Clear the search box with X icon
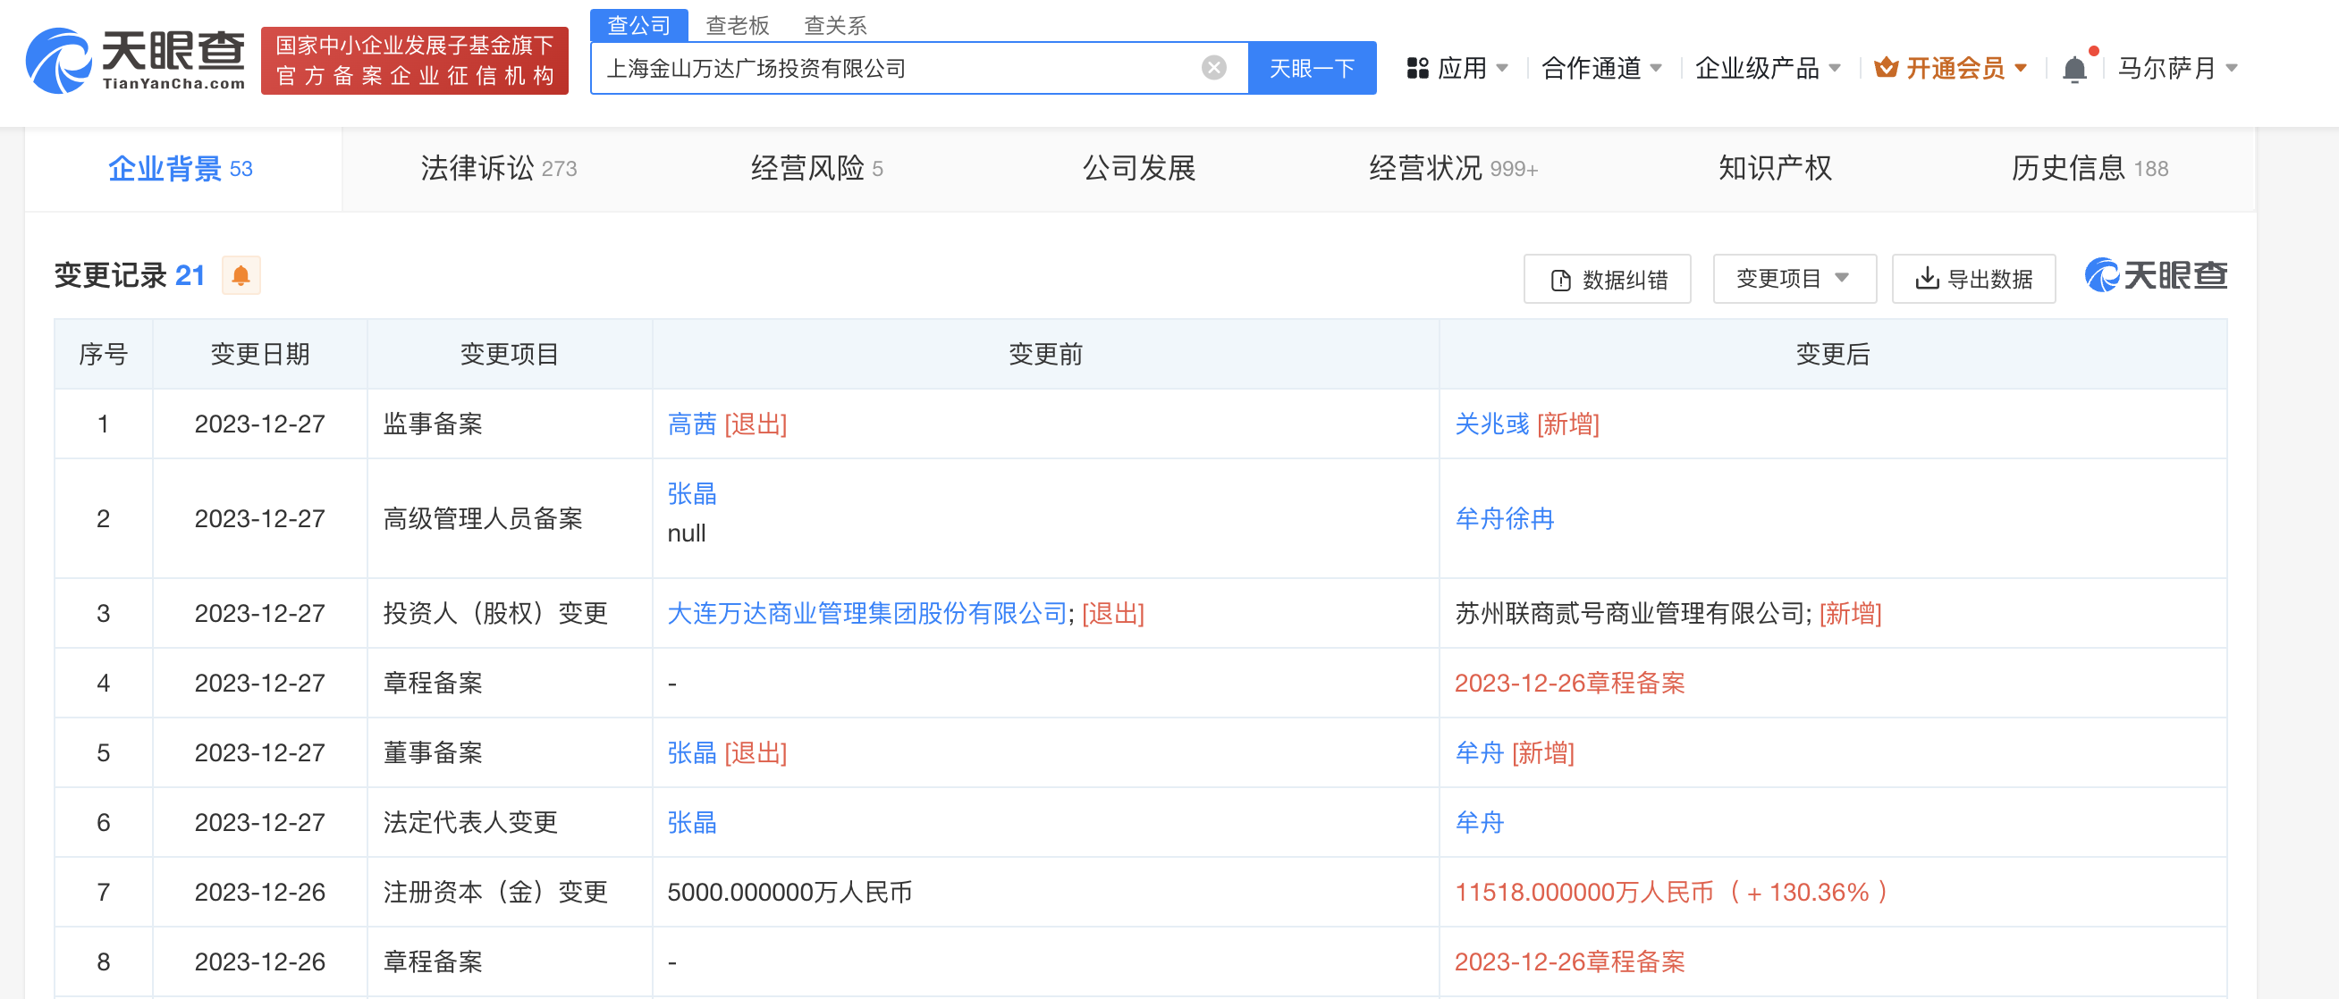Image resolution: width=2339 pixels, height=999 pixels. pos(1213,68)
